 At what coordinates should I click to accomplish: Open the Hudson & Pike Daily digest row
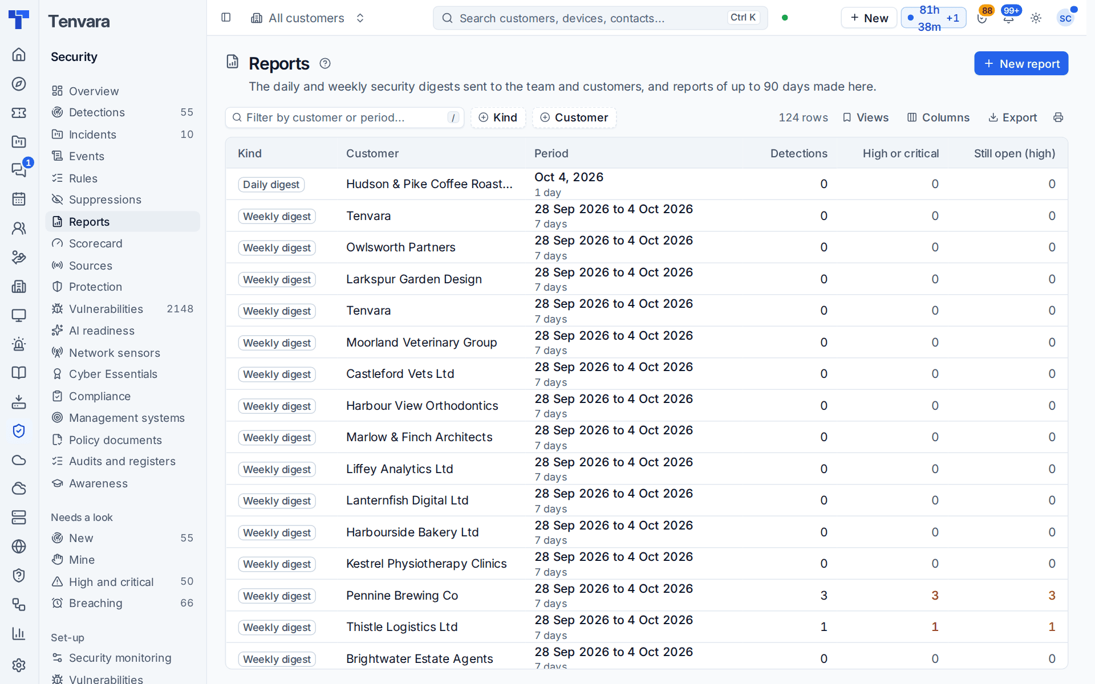[x=646, y=184]
